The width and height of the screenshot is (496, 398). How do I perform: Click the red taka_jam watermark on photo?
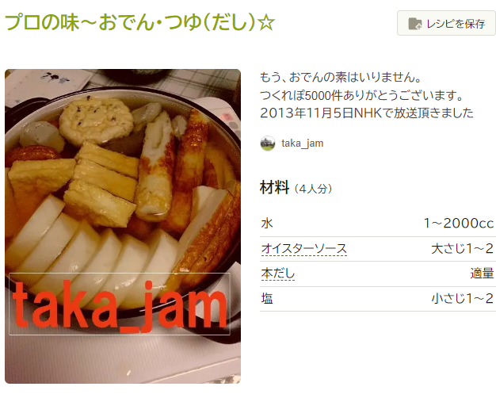[120, 304]
